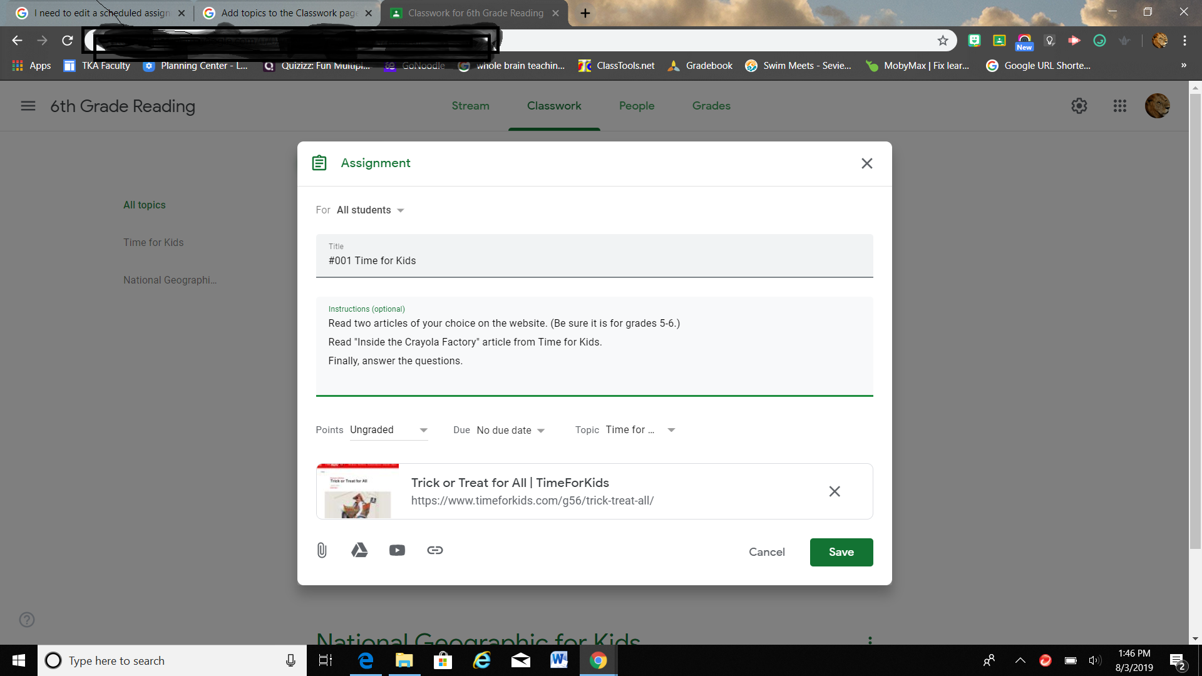
Task: Bookmark this page with the star icon
Action: [x=942, y=40]
